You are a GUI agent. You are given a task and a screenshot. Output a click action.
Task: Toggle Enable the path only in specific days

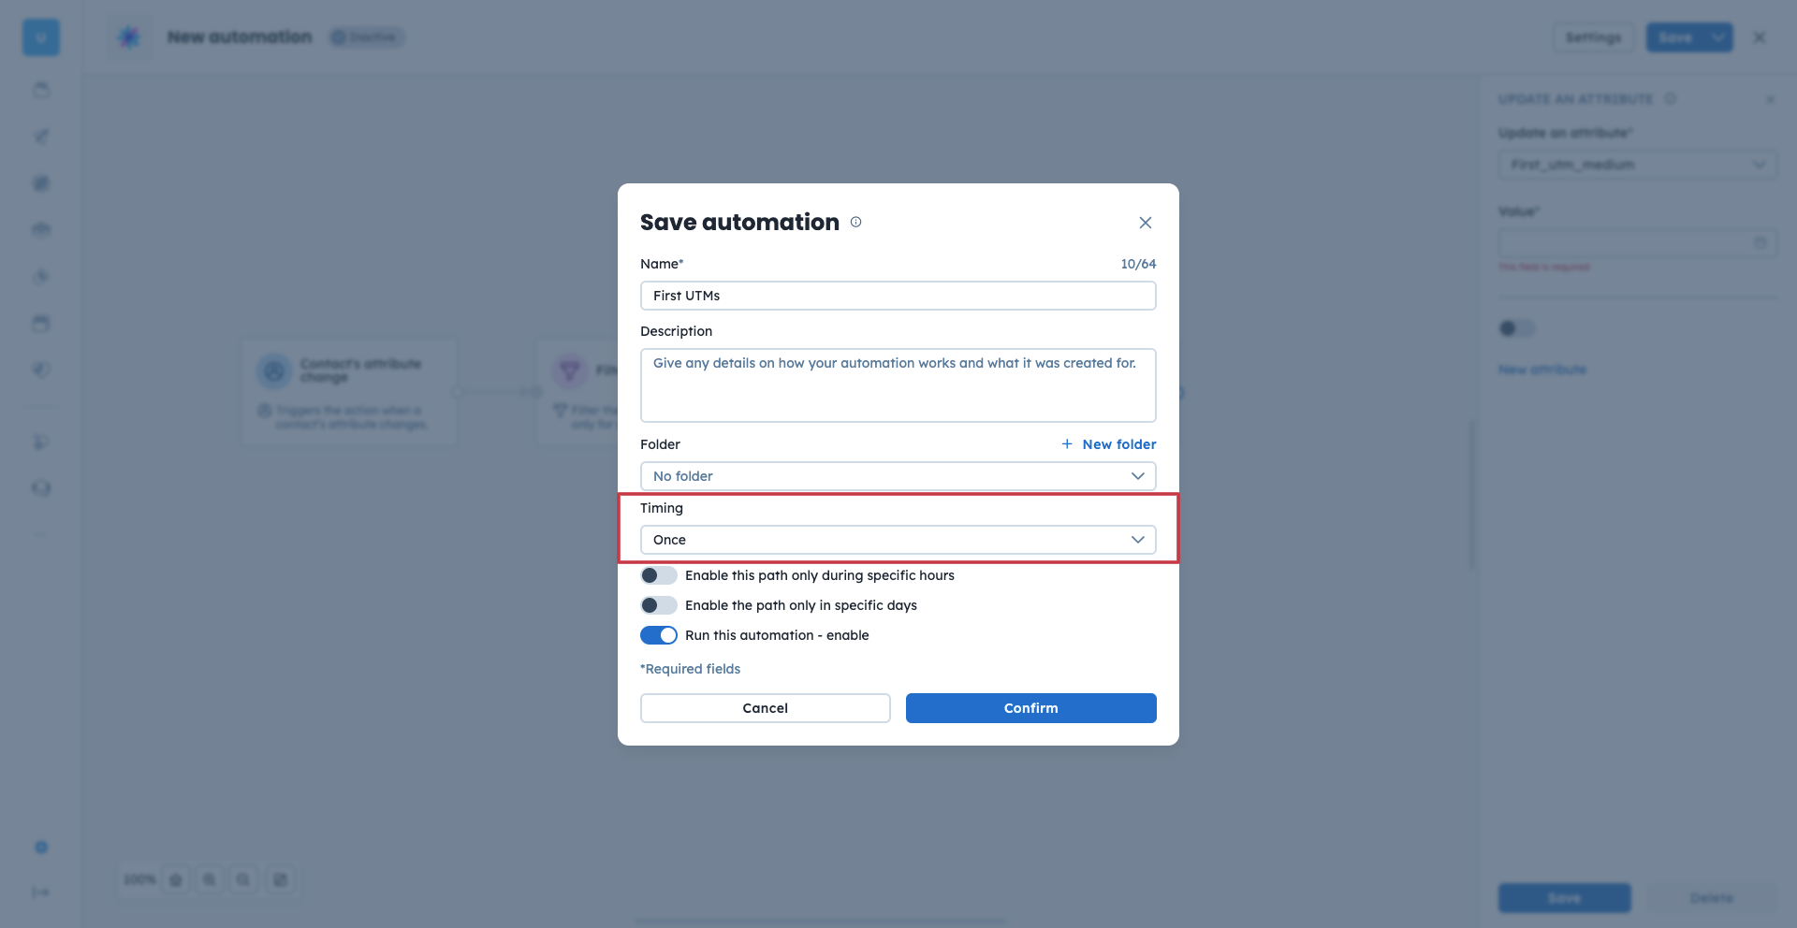659,605
